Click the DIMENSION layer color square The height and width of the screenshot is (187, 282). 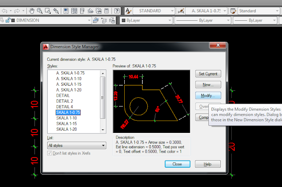pyautogui.click(x=13, y=20)
